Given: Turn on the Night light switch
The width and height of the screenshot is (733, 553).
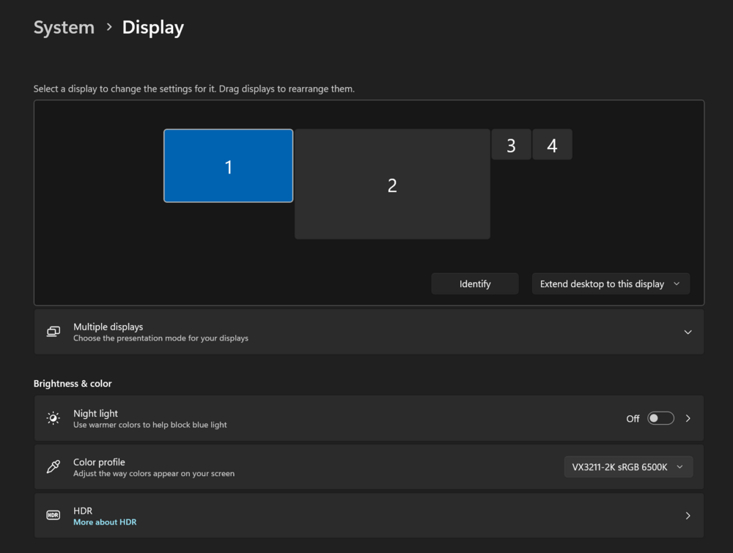Looking at the screenshot, I should tap(660, 418).
